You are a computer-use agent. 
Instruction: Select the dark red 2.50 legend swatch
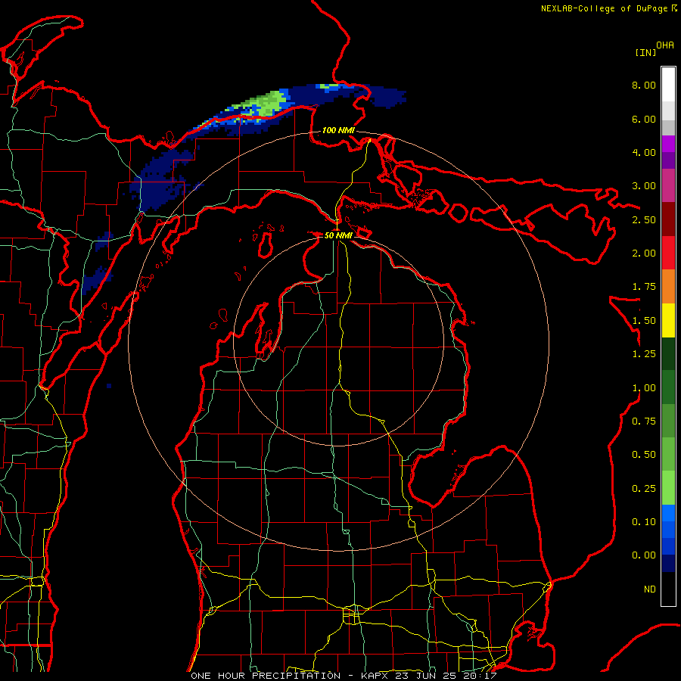point(668,219)
